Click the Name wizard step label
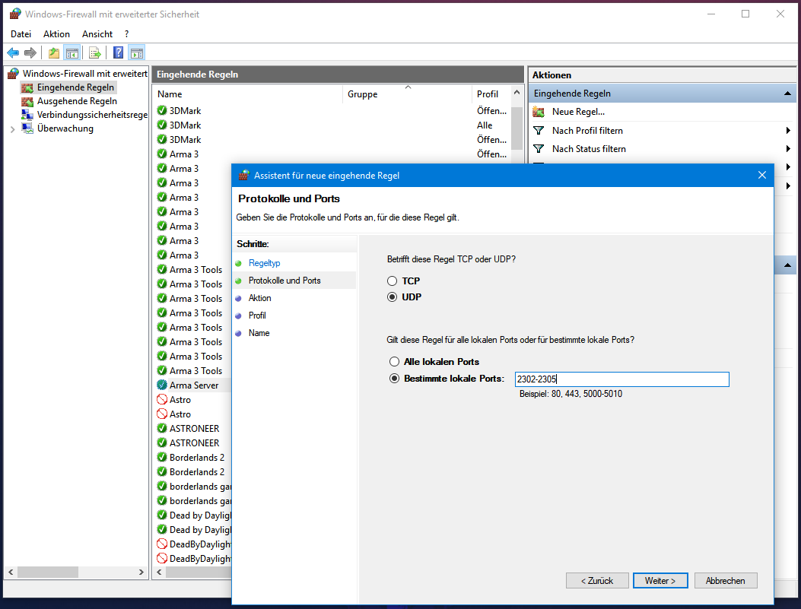Screen dimensions: 801x609 (259, 333)
